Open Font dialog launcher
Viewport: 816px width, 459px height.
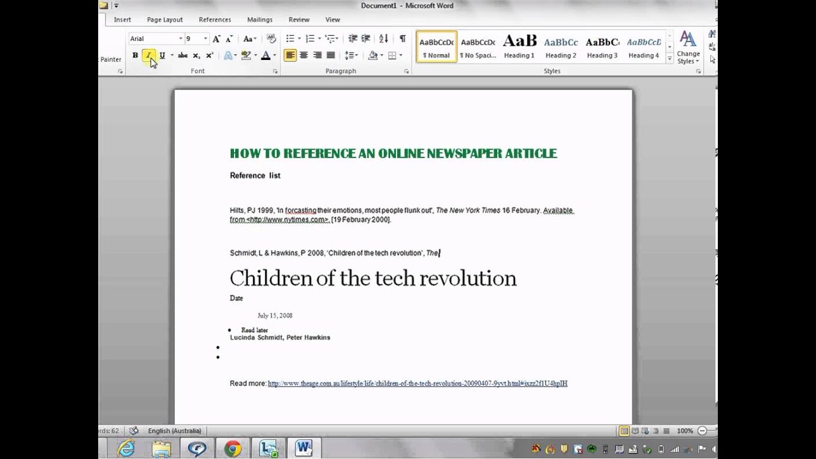tap(275, 71)
